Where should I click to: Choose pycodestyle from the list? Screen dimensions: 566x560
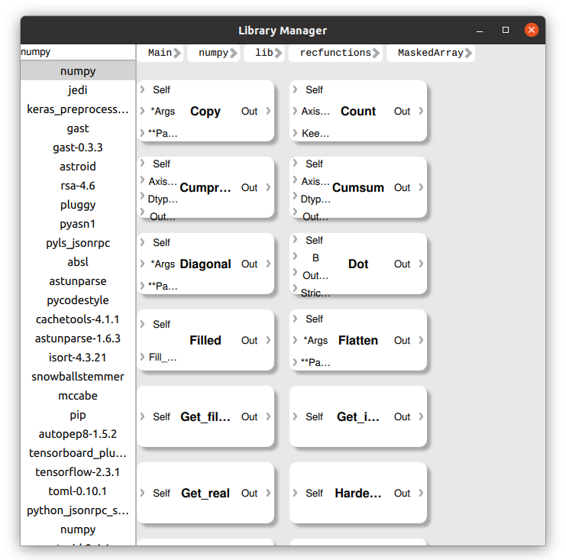coord(78,300)
